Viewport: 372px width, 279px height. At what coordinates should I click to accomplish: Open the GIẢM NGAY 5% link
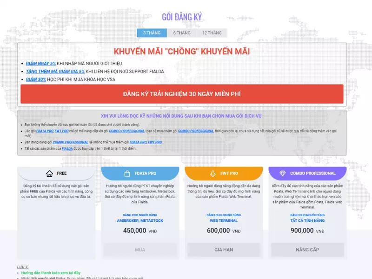point(41,63)
